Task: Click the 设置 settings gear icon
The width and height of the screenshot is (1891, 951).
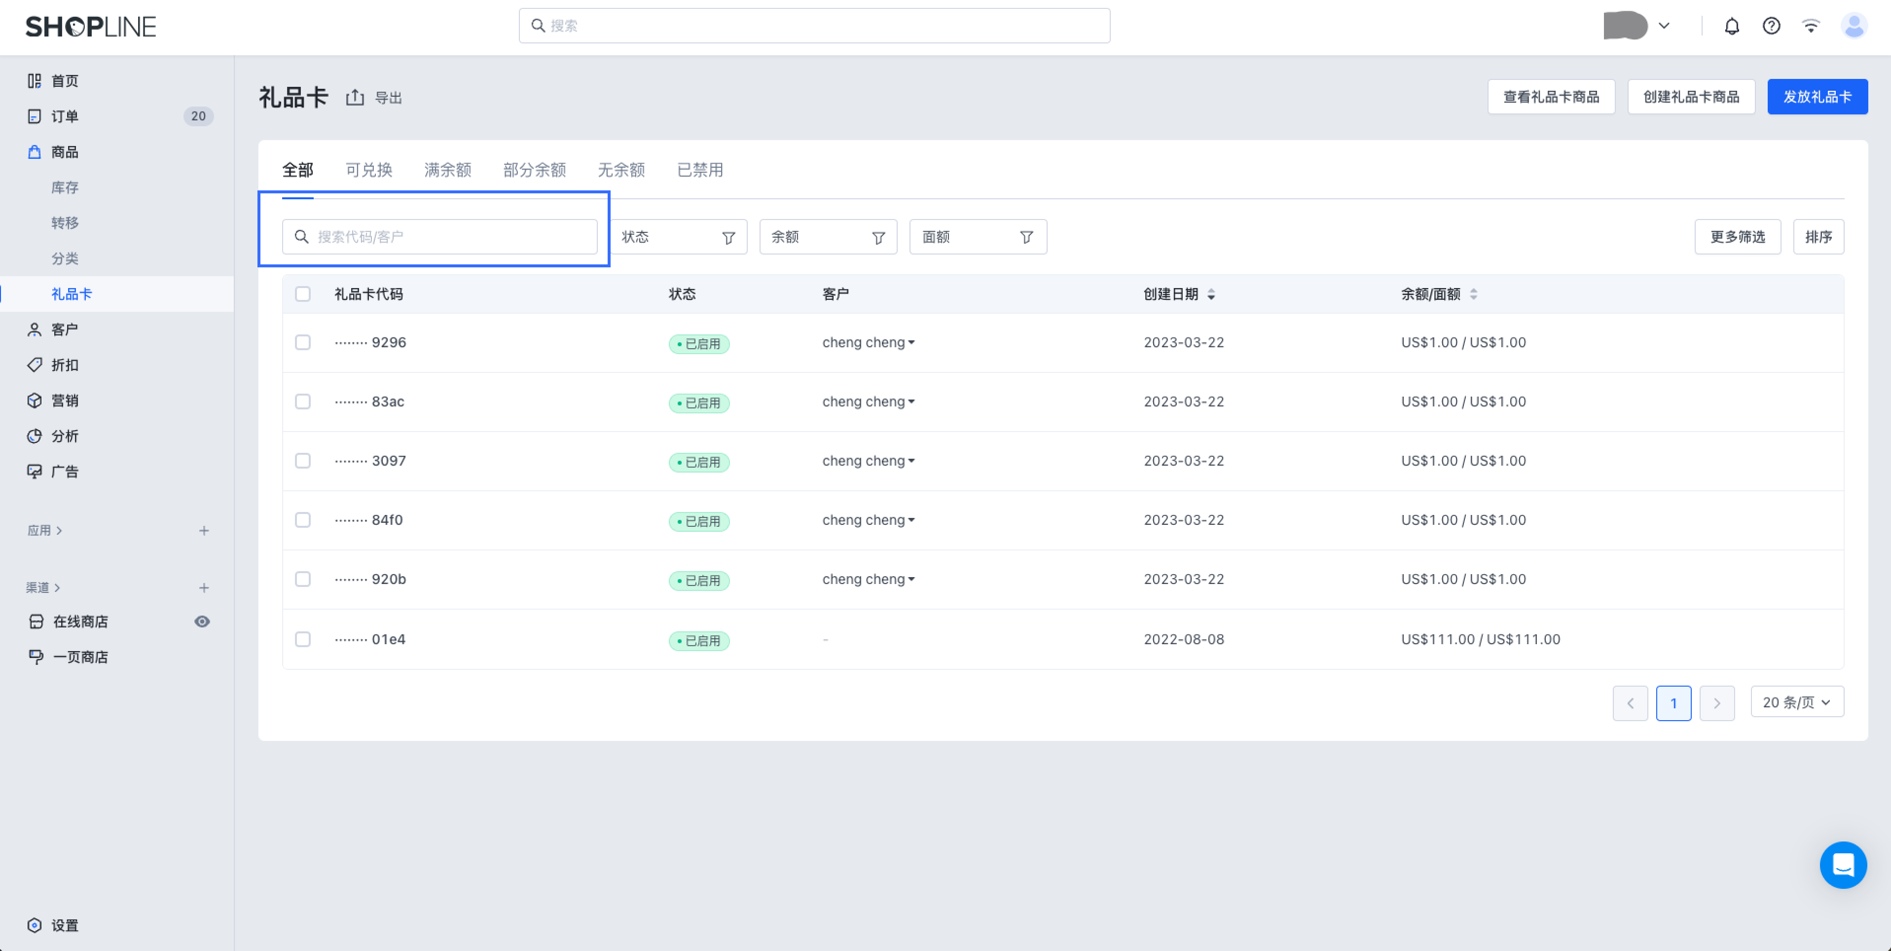Action: pyautogui.click(x=35, y=925)
